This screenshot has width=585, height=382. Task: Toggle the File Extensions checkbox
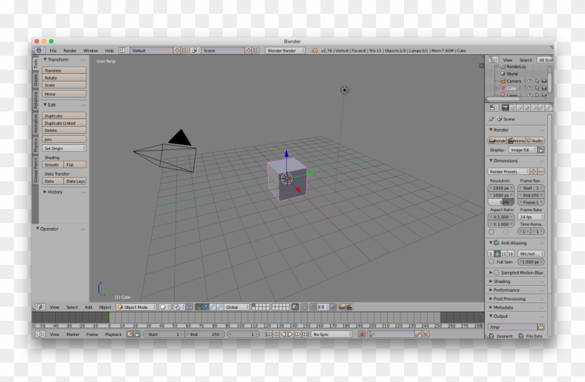pyautogui.click(x=521, y=336)
